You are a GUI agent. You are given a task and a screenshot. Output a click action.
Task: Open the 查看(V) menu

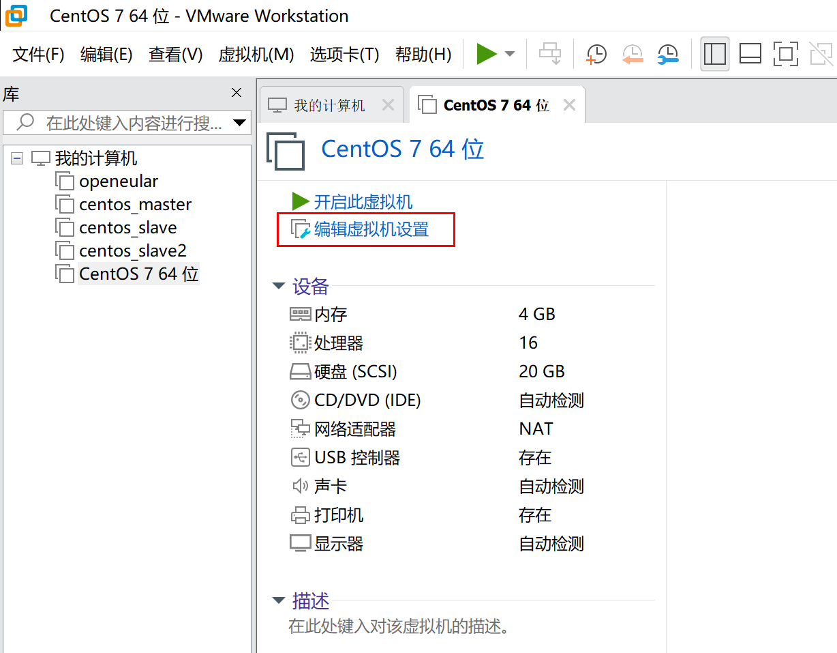pos(176,55)
